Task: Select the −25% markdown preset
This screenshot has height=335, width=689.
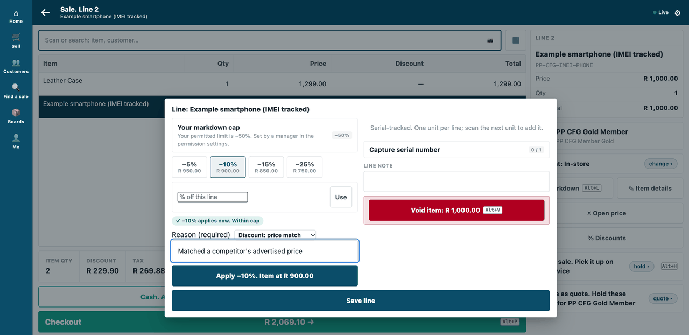Action: tap(305, 167)
